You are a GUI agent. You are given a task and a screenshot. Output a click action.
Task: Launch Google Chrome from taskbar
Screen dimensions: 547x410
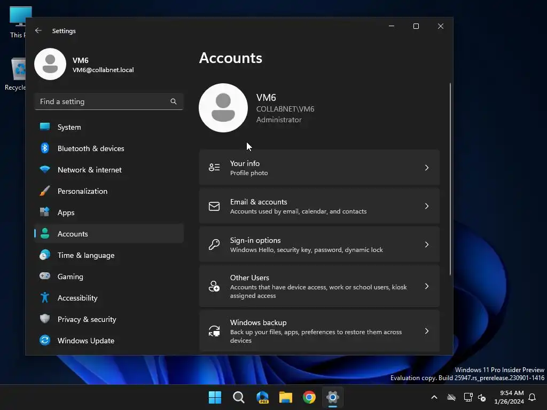tap(309, 397)
